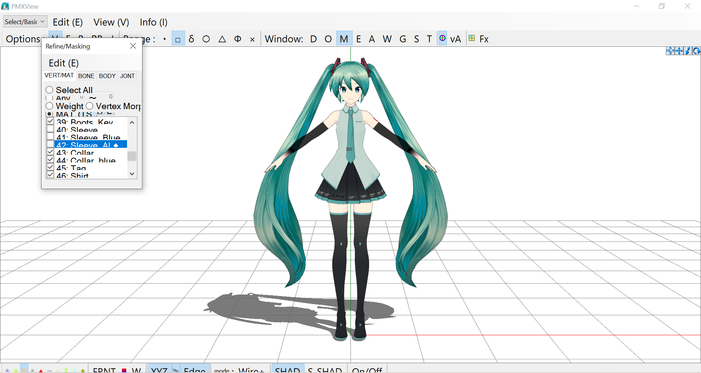
Task: Uncheck material 45: Tag
Action: (50, 167)
